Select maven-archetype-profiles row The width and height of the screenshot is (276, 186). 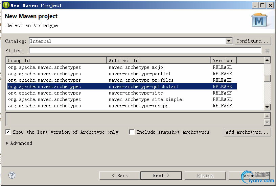[122, 80]
